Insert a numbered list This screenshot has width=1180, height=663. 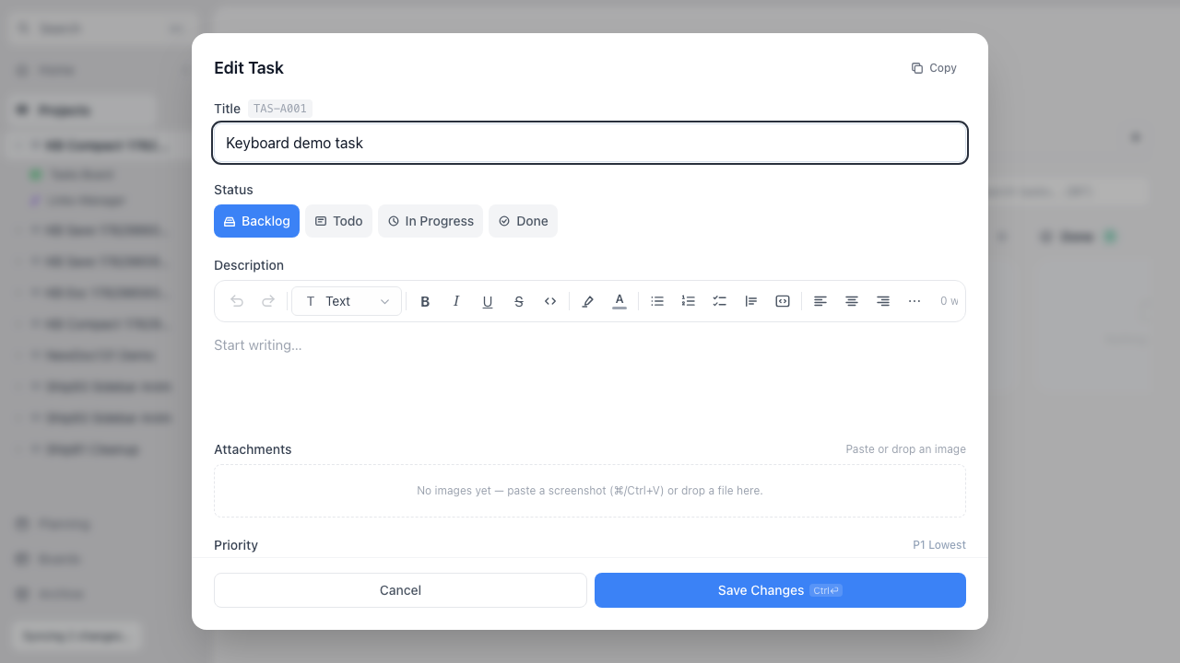coord(689,301)
